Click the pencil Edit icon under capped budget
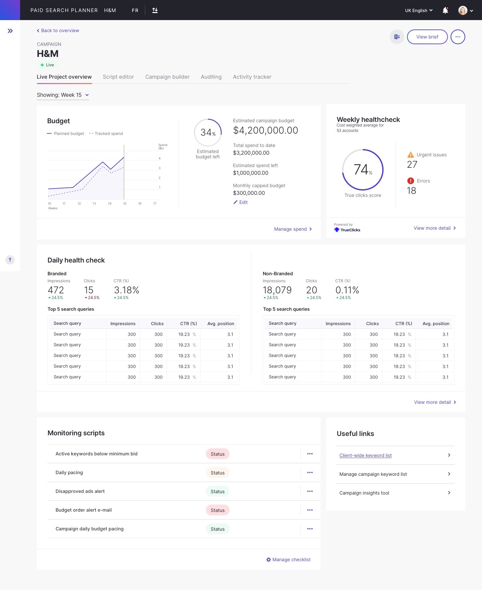 click(x=235, y=202)
